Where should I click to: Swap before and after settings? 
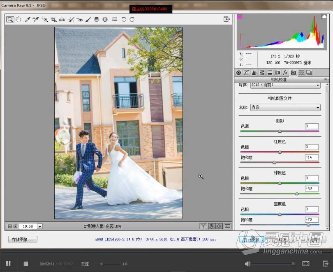tap(212, 226)
